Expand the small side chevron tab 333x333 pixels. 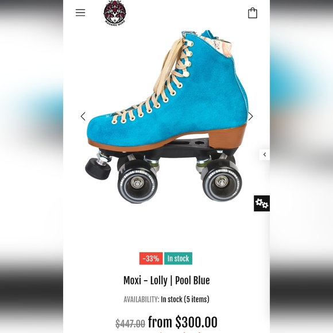[265, 154]
